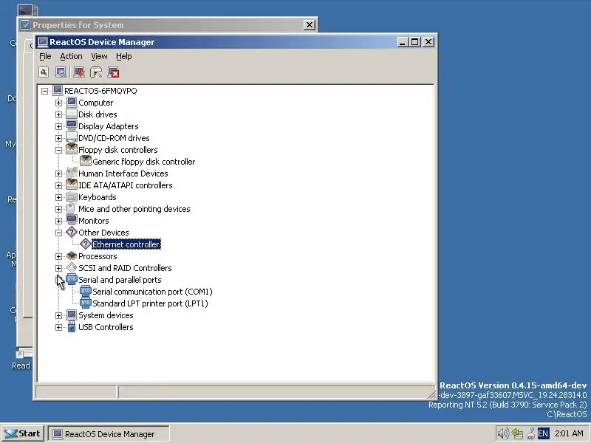Expand the Keyboards category
The image size is (591, 443).
pyautogui.click(x=58, y=197)
